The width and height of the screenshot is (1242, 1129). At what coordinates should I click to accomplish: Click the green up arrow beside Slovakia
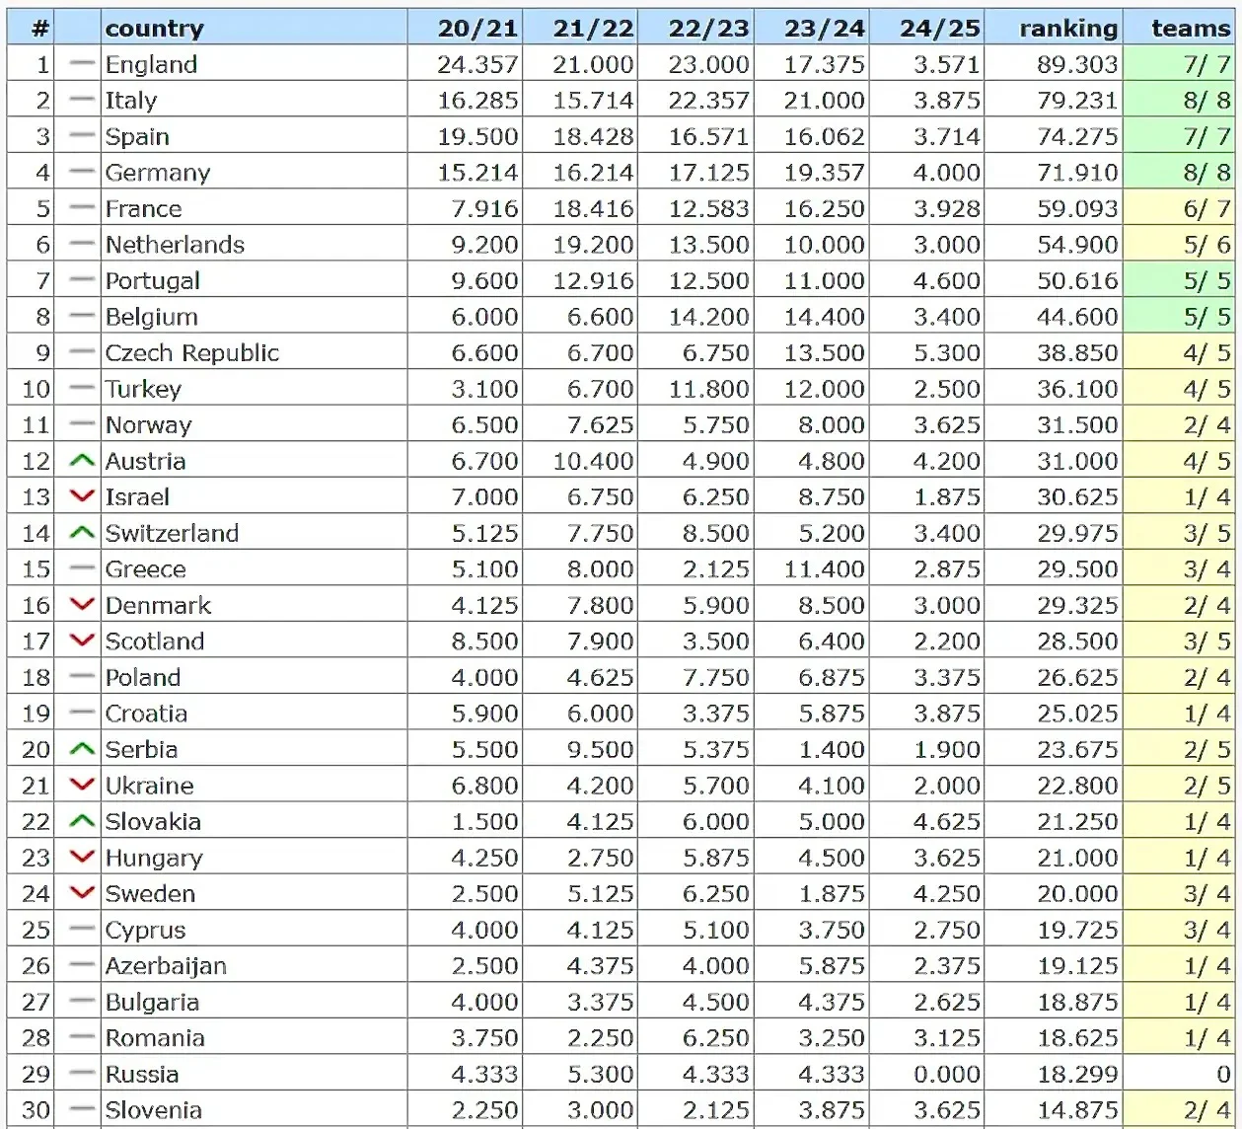click(x=82, y=821)
